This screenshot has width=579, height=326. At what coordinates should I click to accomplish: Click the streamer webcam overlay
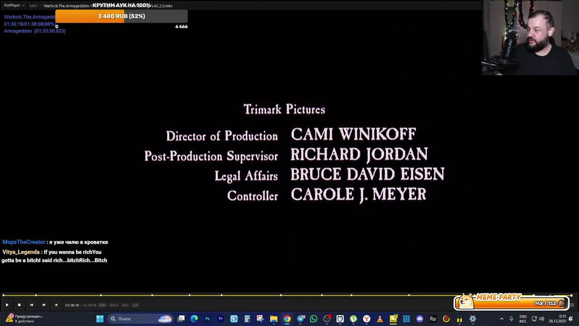tap(530, 37)
